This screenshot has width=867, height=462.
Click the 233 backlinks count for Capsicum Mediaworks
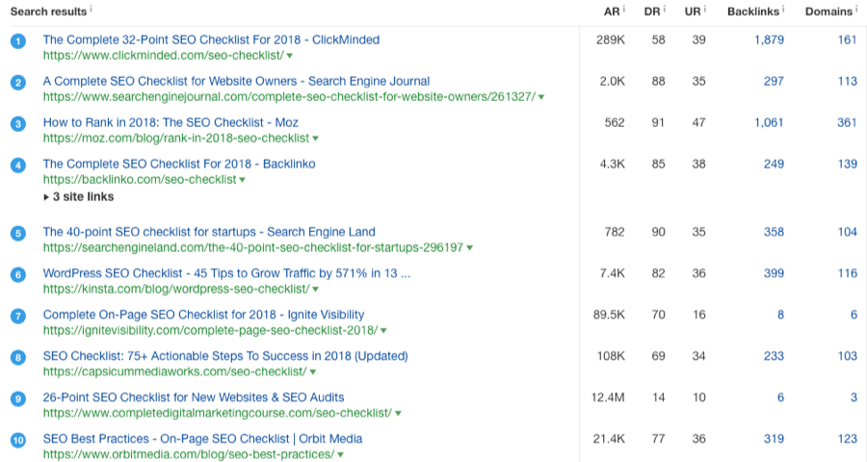coord(774,356)
